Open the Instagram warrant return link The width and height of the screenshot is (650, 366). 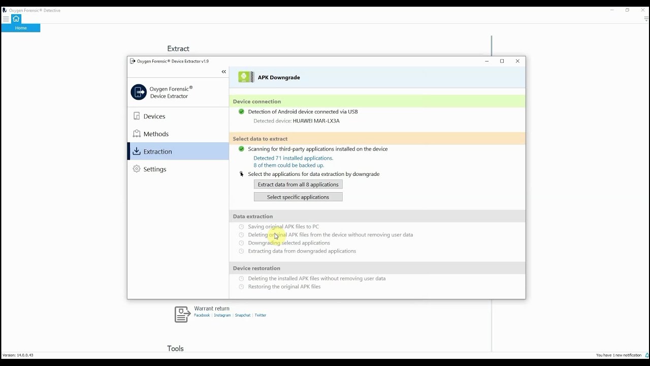coord(222,315)
